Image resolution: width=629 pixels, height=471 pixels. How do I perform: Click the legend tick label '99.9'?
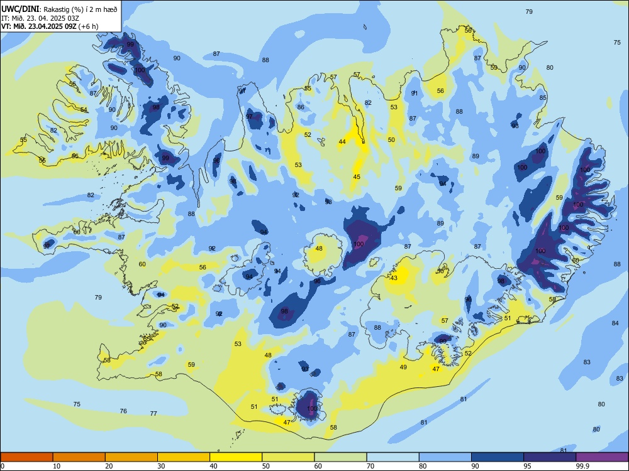coord(582,466)
